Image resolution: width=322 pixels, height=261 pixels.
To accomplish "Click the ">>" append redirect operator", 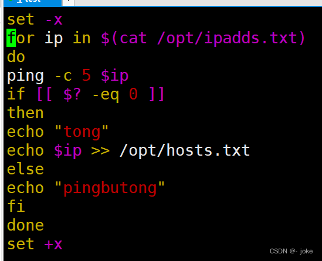I will point(100,151).
